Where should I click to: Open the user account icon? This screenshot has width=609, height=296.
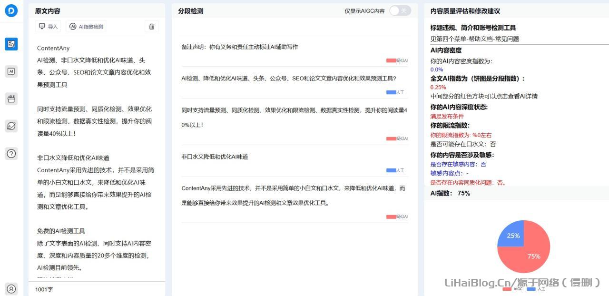11,288
